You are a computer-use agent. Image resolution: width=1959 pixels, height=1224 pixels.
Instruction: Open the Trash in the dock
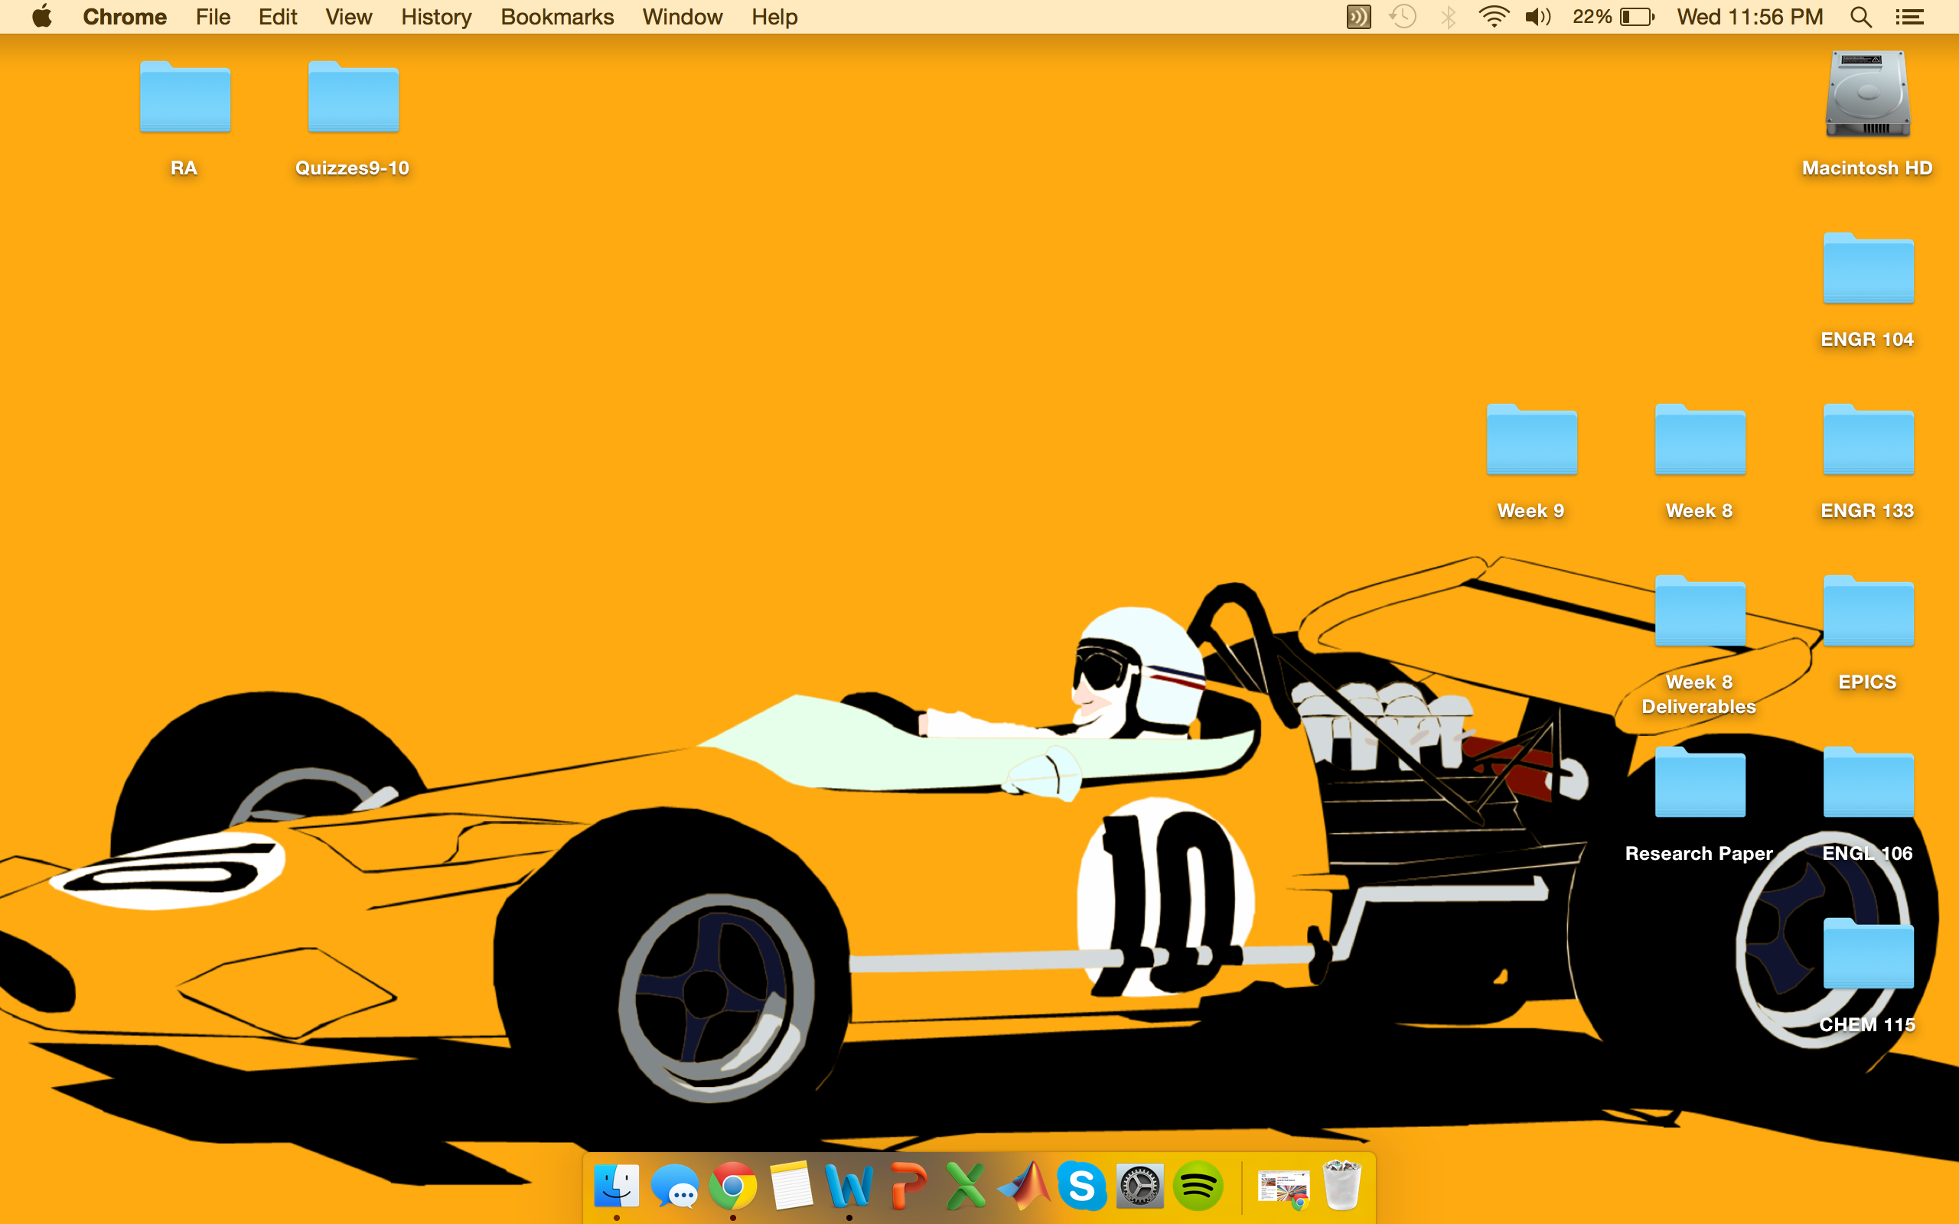[1341, 1186]
